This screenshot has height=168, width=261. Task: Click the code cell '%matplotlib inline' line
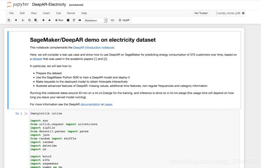point(46,113)
